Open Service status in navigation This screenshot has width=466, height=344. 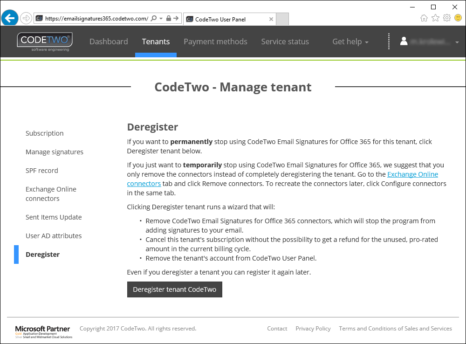pos(285,41)
